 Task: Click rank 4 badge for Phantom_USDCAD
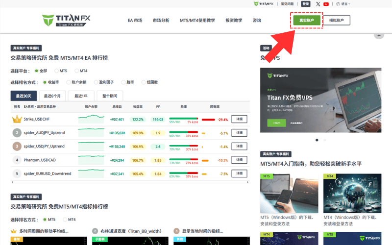coord(17,160)
